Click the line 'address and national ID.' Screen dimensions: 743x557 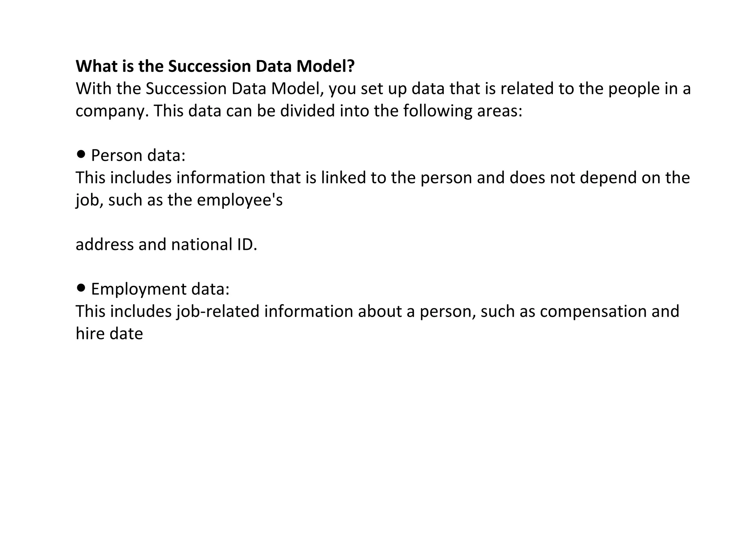pos(167,244)
